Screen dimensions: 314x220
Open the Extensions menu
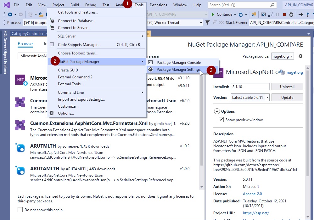click(158, 5)
